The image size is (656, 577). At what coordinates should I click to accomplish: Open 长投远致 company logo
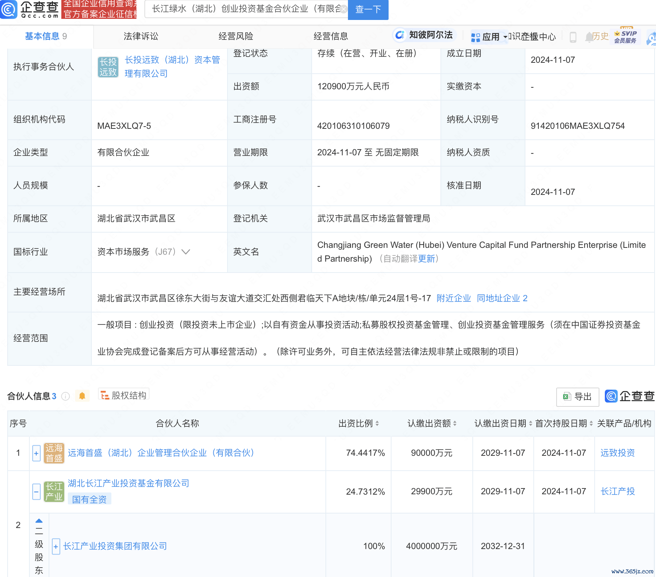(x=108, y=67)
